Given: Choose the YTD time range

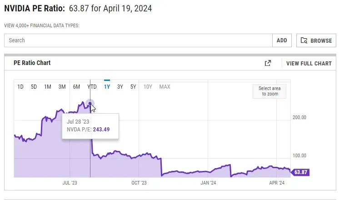Looking at the screenshot, I should tap(92, 87).
